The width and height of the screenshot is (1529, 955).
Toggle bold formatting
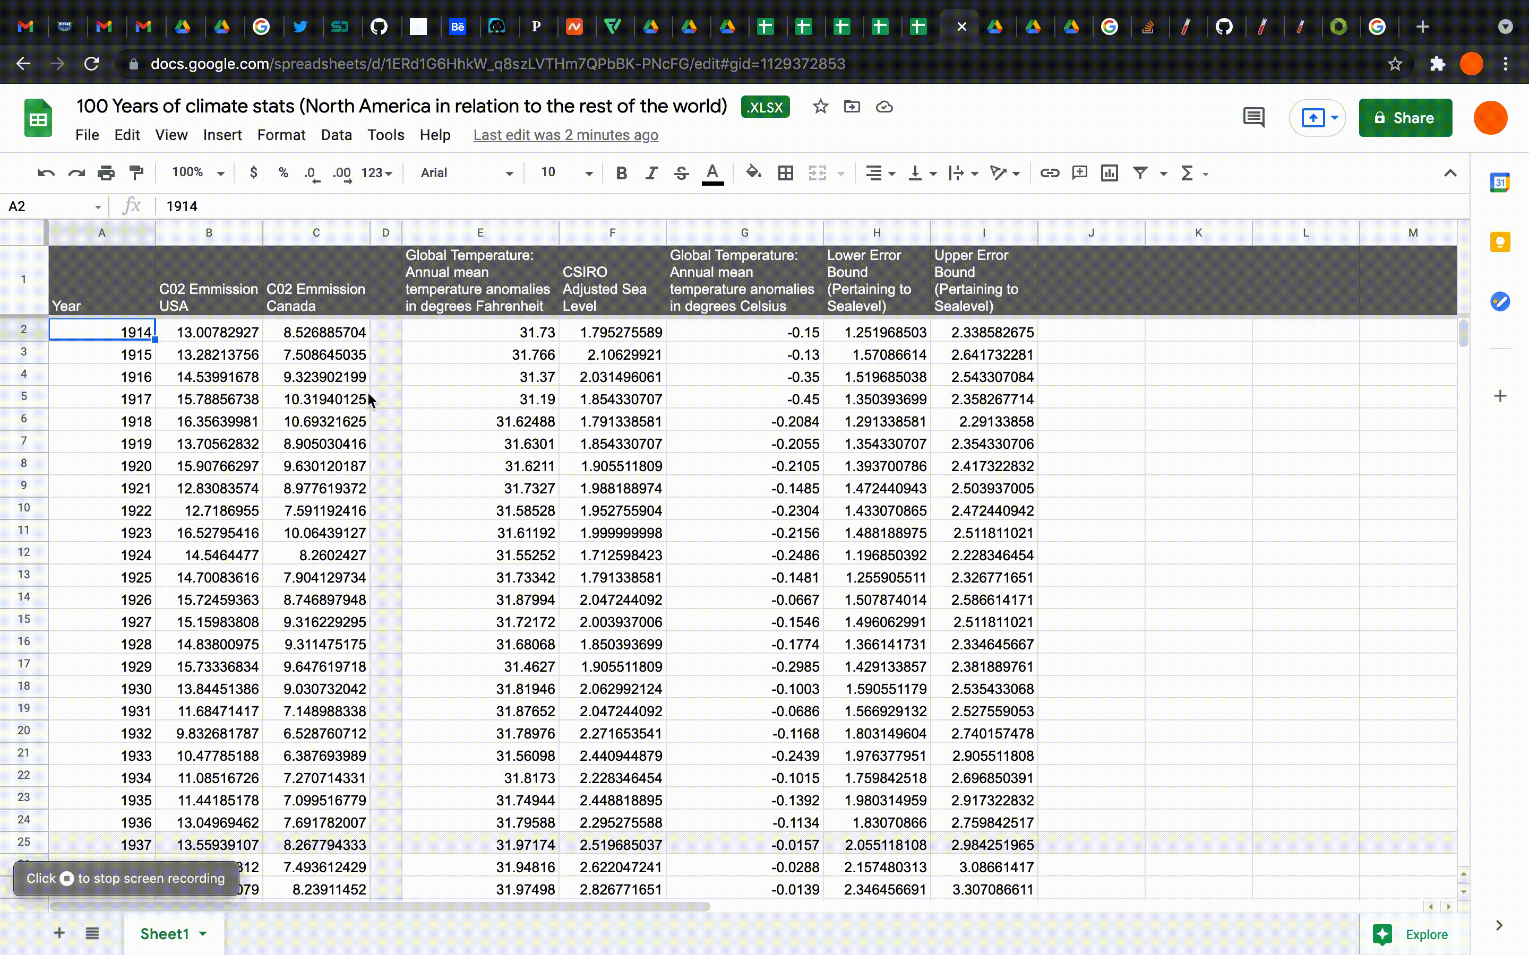[621, 172]
